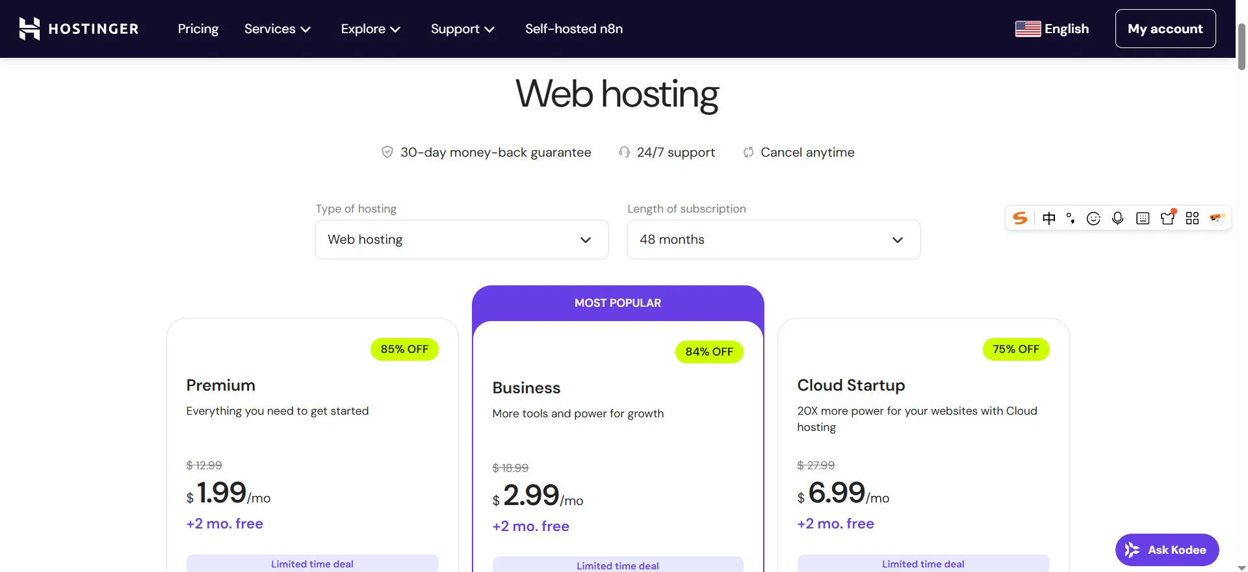Click the Hostinger logo in the header
The image size is (1248, 572).
pyautogui.click(x=79, y=29)
